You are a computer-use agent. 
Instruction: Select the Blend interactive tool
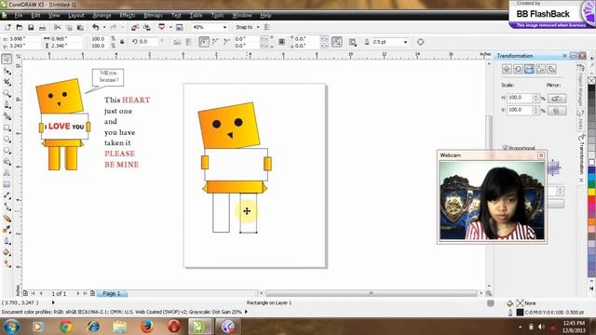7,219
